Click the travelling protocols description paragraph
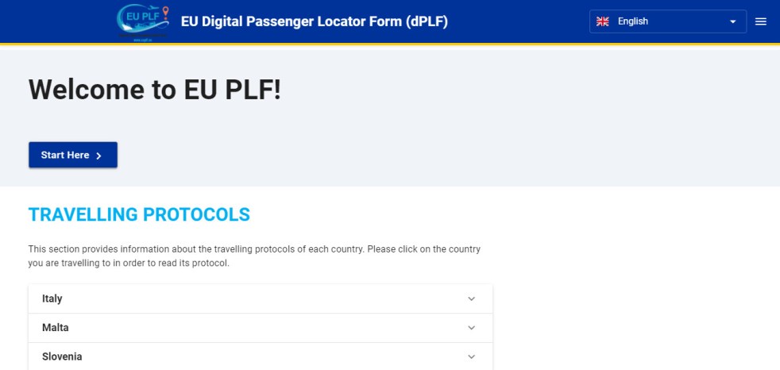 click(254, 256)
